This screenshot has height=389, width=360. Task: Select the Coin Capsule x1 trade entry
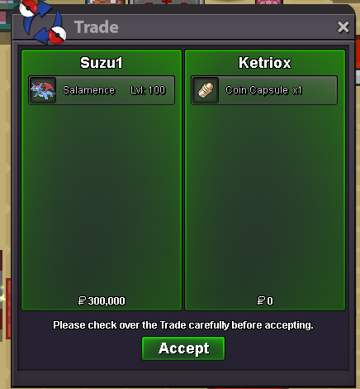tap(264, 90)
